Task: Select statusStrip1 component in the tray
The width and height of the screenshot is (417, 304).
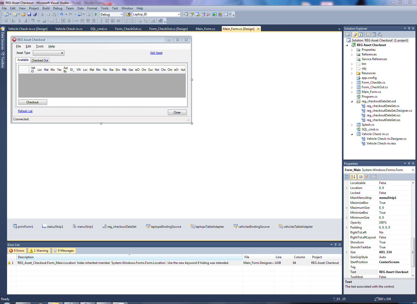Action: 53,226
